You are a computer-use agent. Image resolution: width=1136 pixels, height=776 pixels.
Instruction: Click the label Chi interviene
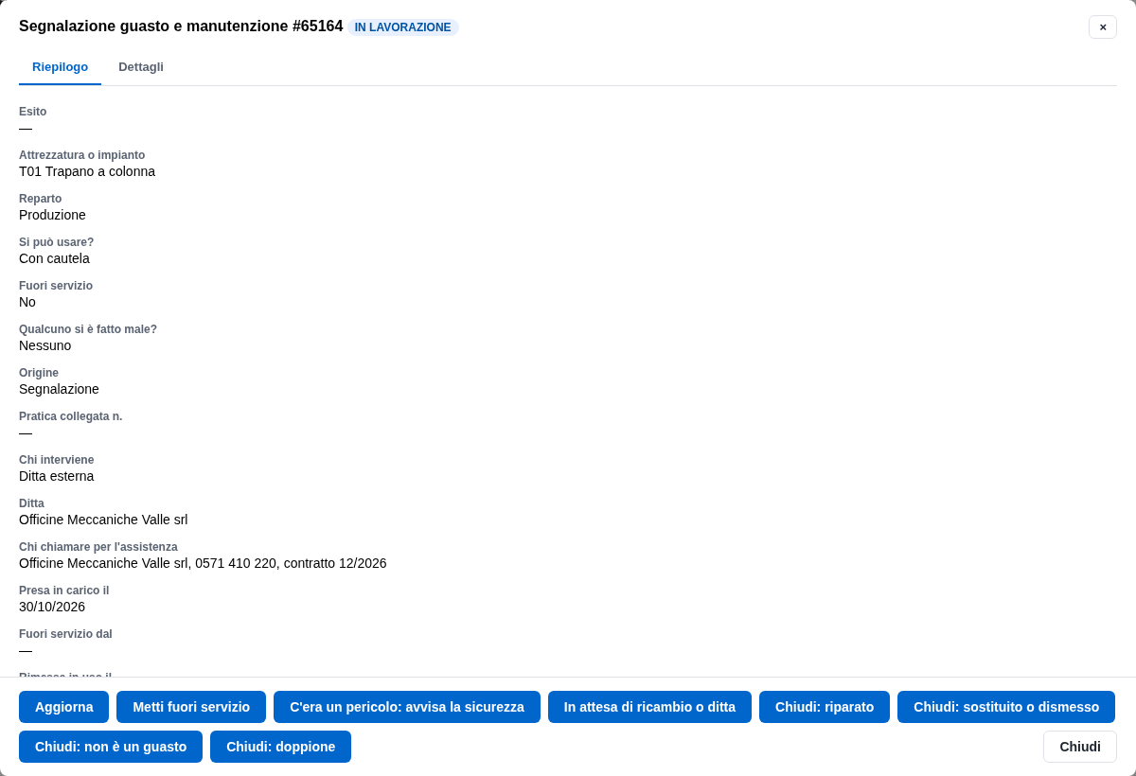coord(56,460)
